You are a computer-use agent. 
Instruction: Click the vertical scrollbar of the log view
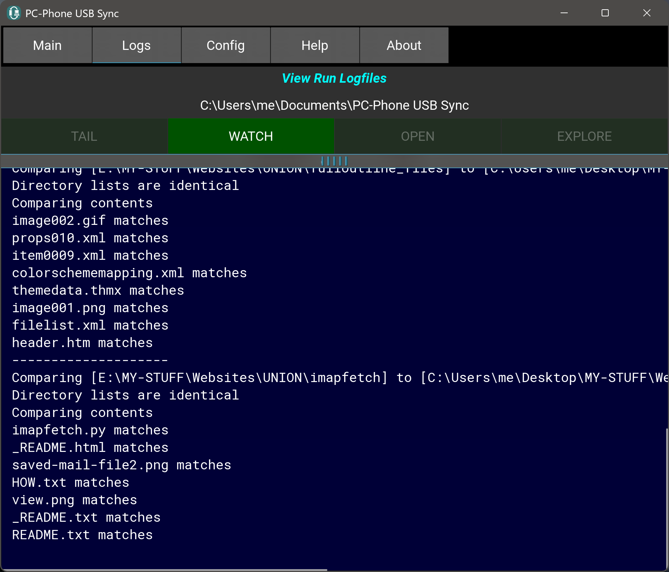point(667,499)
